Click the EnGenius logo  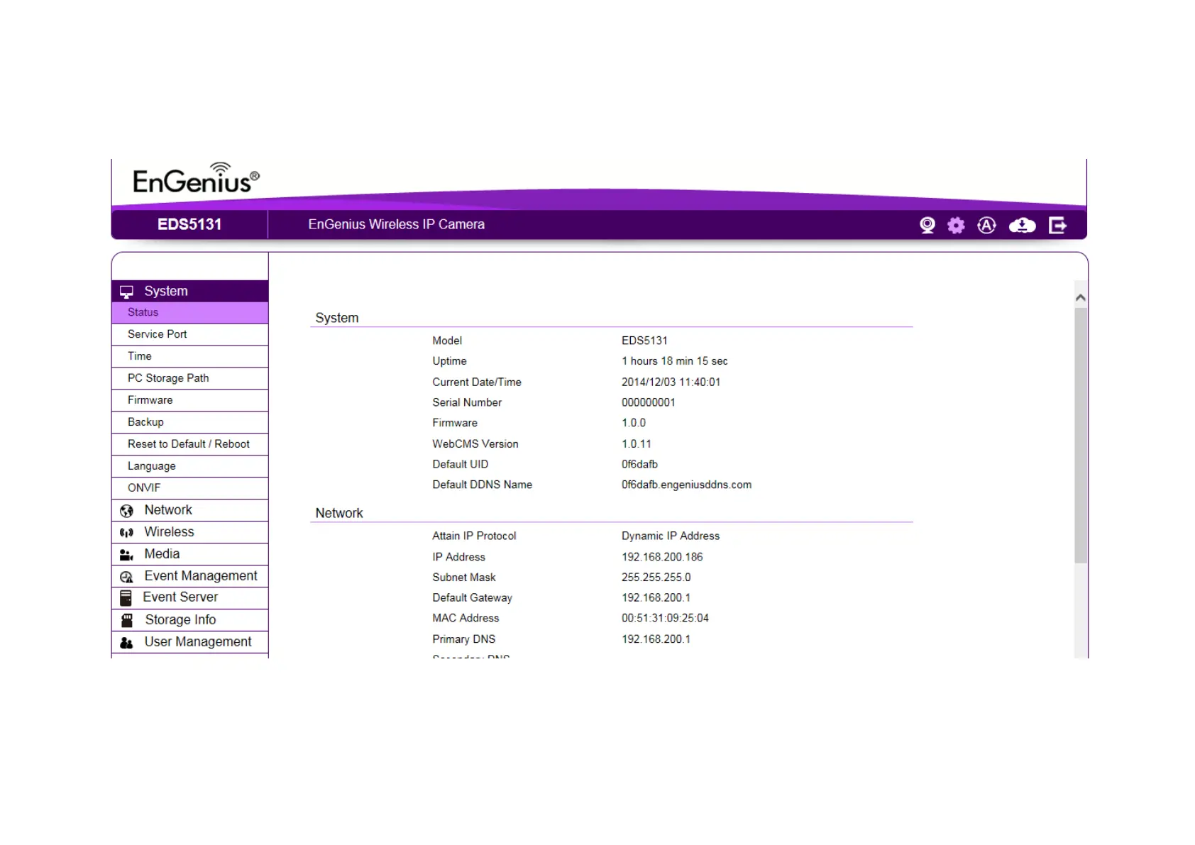(x=196, y=178)
